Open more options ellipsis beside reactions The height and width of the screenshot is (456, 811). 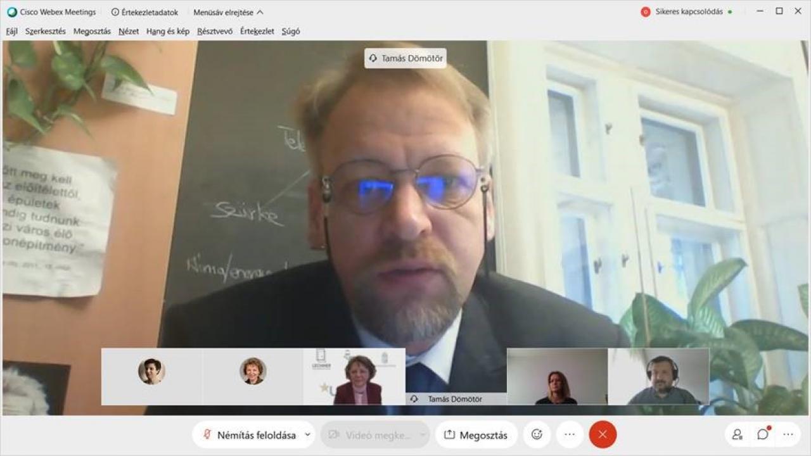click(570, 434)
